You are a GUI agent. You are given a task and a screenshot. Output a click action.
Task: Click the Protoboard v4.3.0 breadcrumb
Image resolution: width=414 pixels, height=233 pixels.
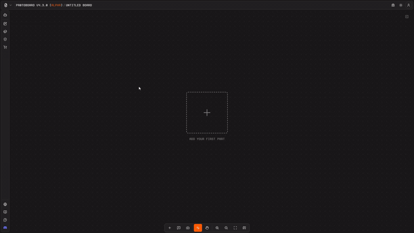coord(39,5)
